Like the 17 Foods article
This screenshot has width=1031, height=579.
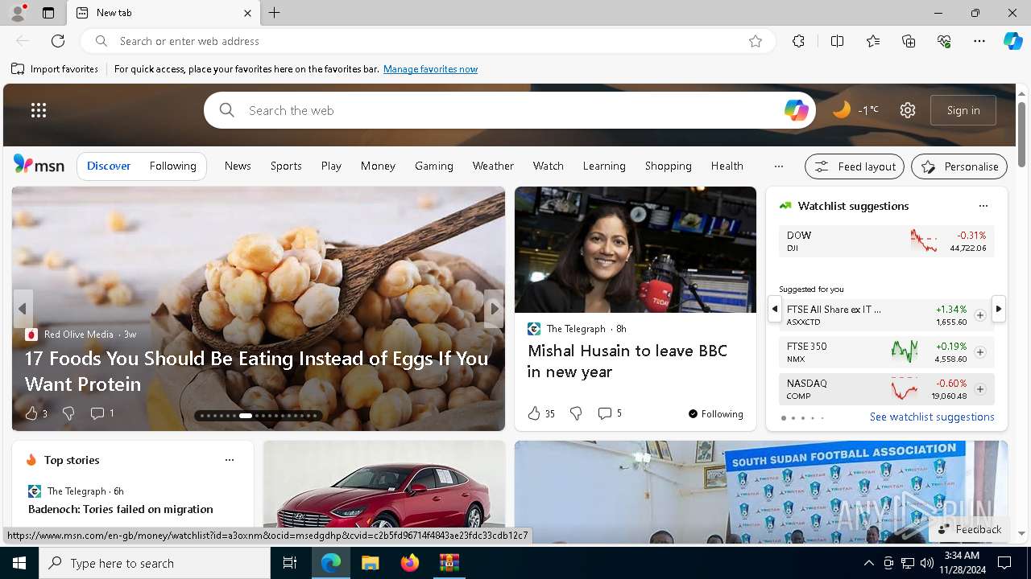click(x=31, y=413)
